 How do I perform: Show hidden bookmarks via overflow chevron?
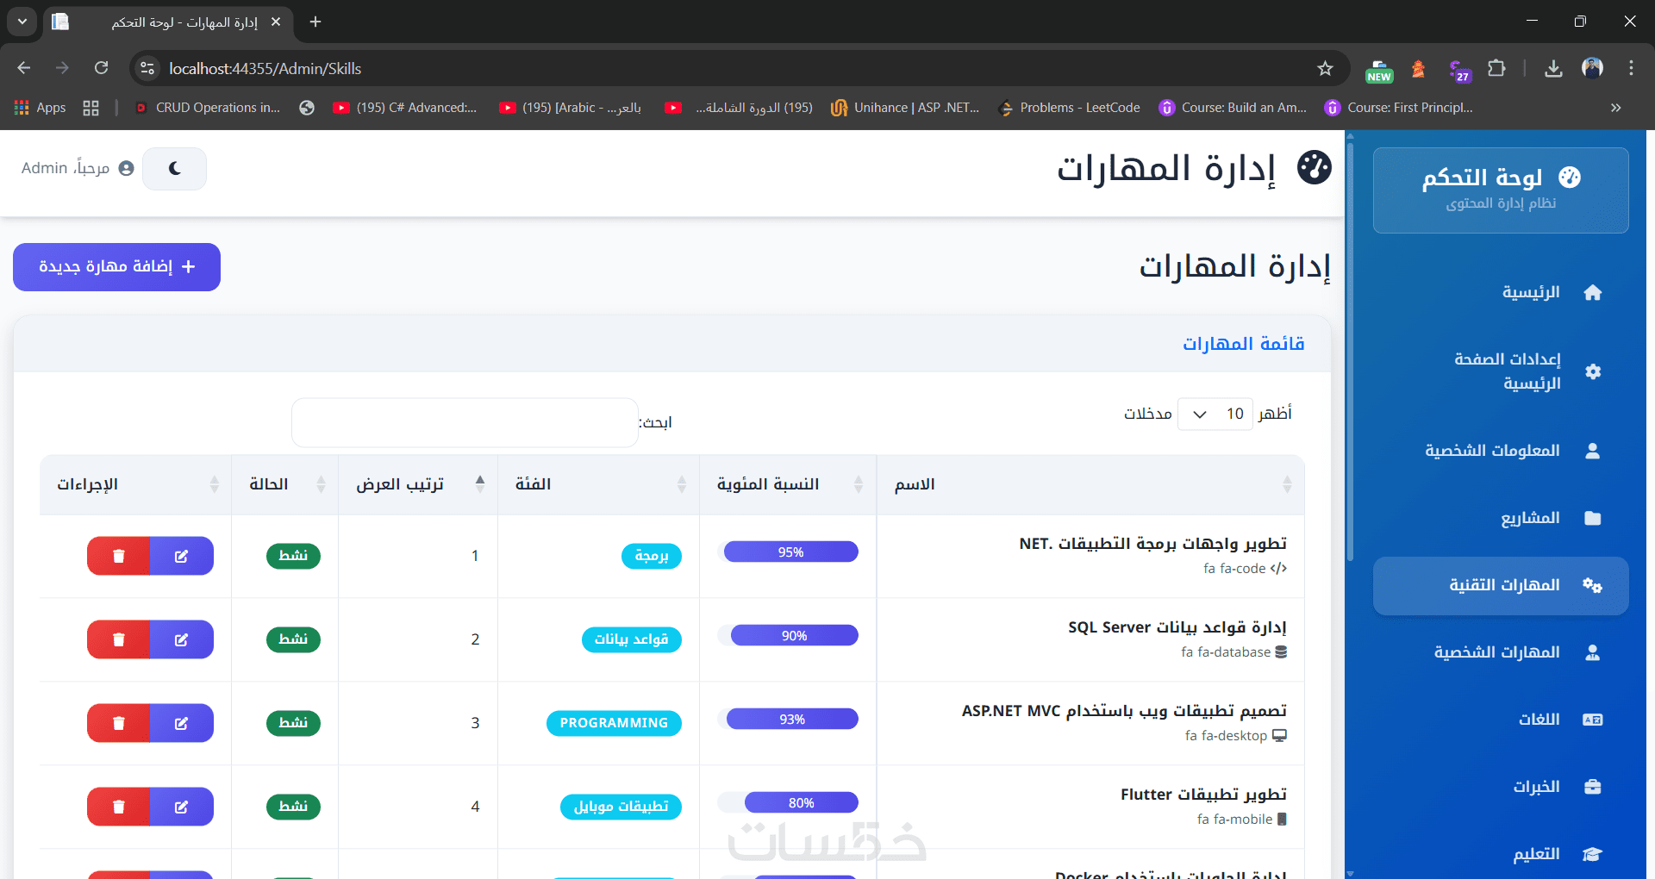(1615, 108)
